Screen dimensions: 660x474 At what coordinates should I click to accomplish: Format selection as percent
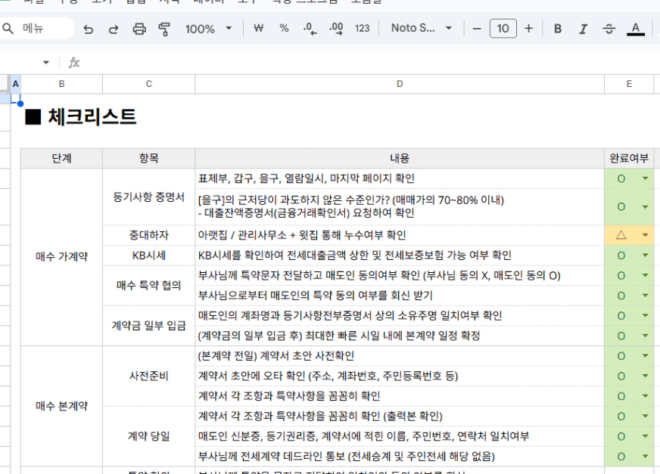[x=284, y=29]
